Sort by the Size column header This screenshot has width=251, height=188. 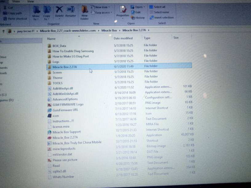point(176,38)
